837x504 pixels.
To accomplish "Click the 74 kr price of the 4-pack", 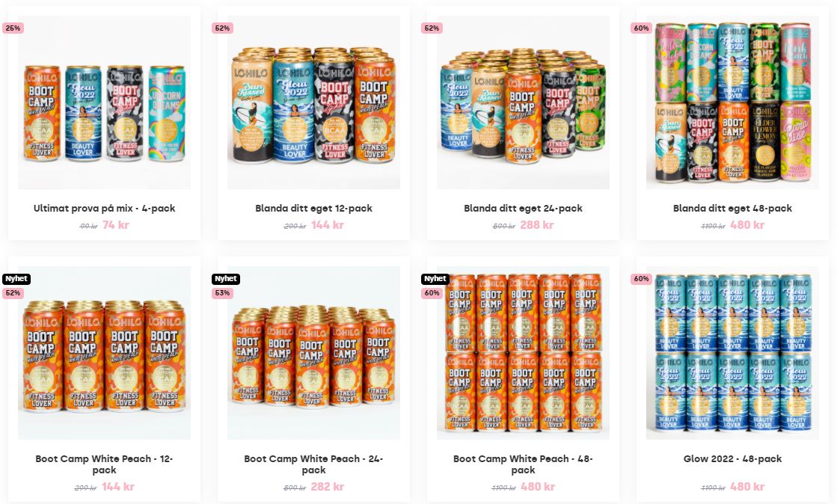I will [116, 225].
